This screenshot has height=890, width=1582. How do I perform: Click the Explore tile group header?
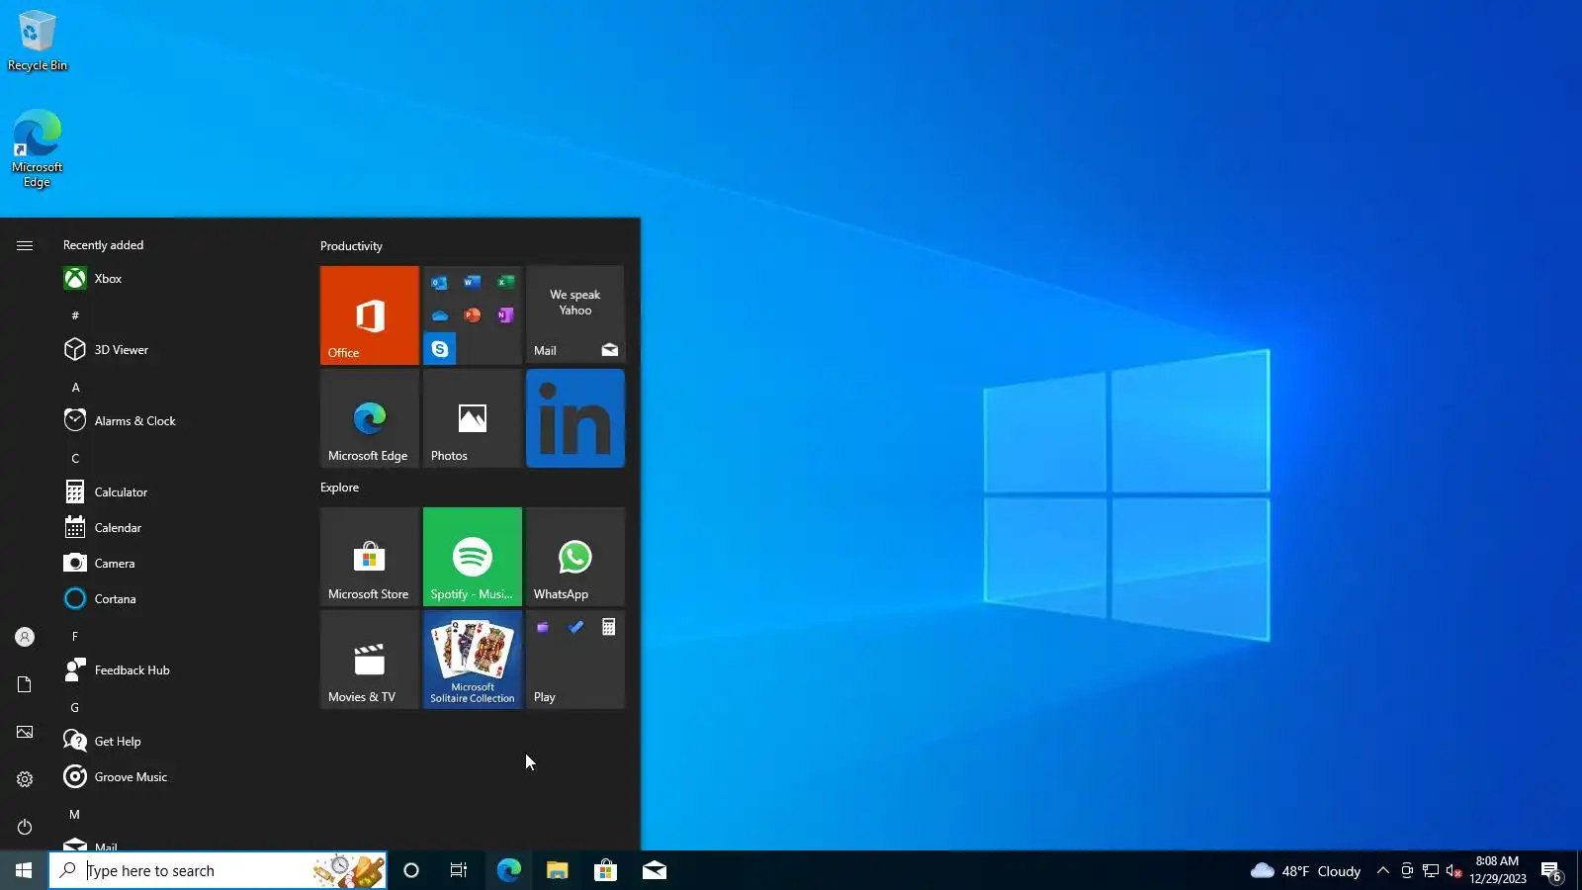click(339, 488)
